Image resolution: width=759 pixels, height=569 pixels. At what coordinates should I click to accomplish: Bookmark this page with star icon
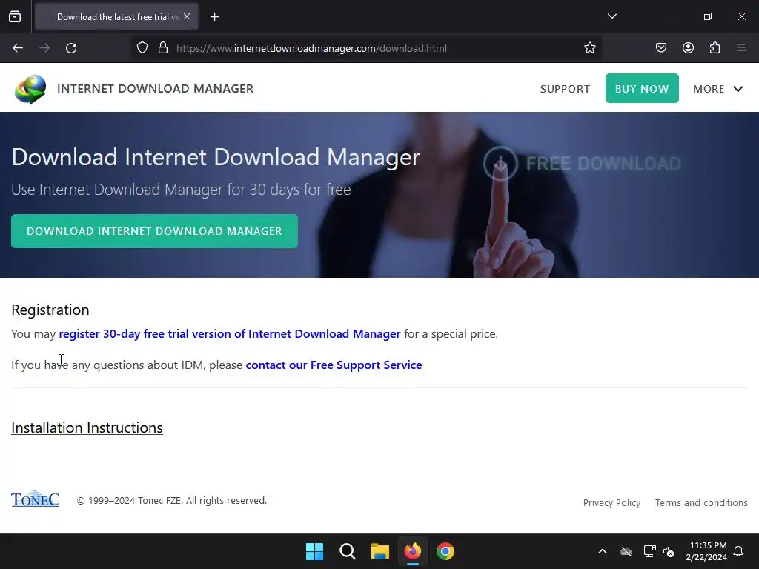[589, 48]
